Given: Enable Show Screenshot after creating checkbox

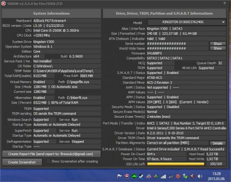Looking at the screenshot, I should pos(49,161).
